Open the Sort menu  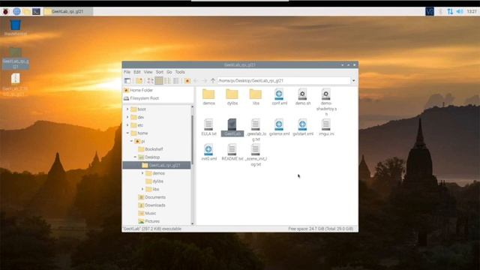tap(160, 72)
